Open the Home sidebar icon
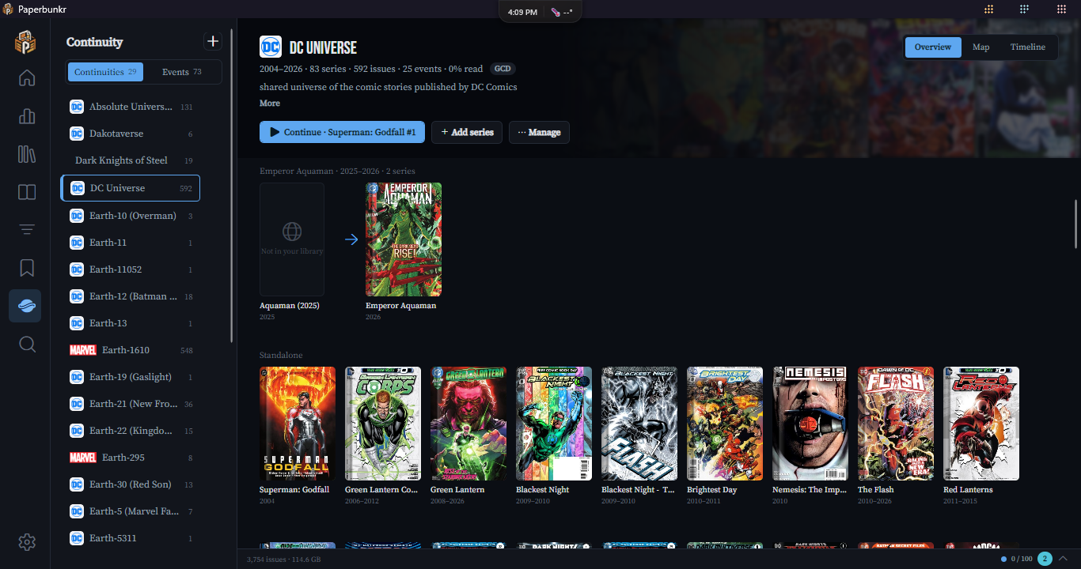Image resolution: width=1081 pixels, height=569 pixels. click(27, 77)
